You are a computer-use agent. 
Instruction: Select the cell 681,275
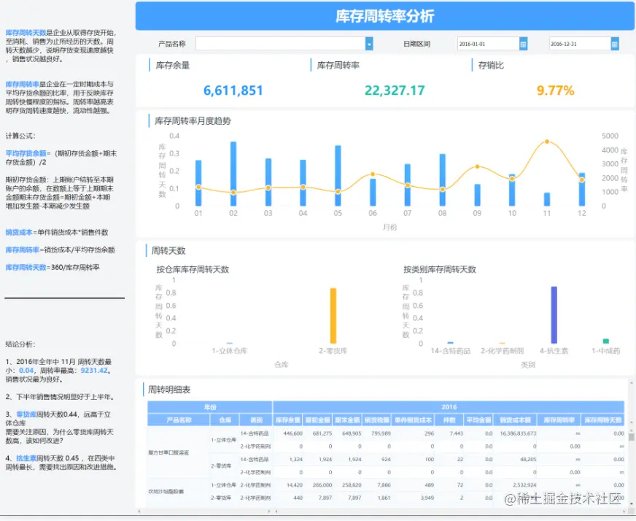tap(322, 433)
